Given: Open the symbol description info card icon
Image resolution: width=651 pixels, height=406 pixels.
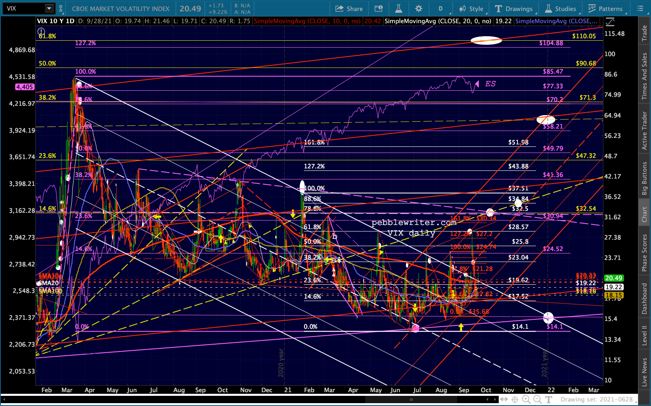Looking at the screenshot, I should (379, 9).
